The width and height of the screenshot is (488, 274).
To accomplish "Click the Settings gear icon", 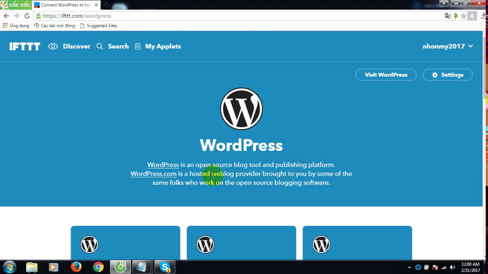I will pos(435,75).
